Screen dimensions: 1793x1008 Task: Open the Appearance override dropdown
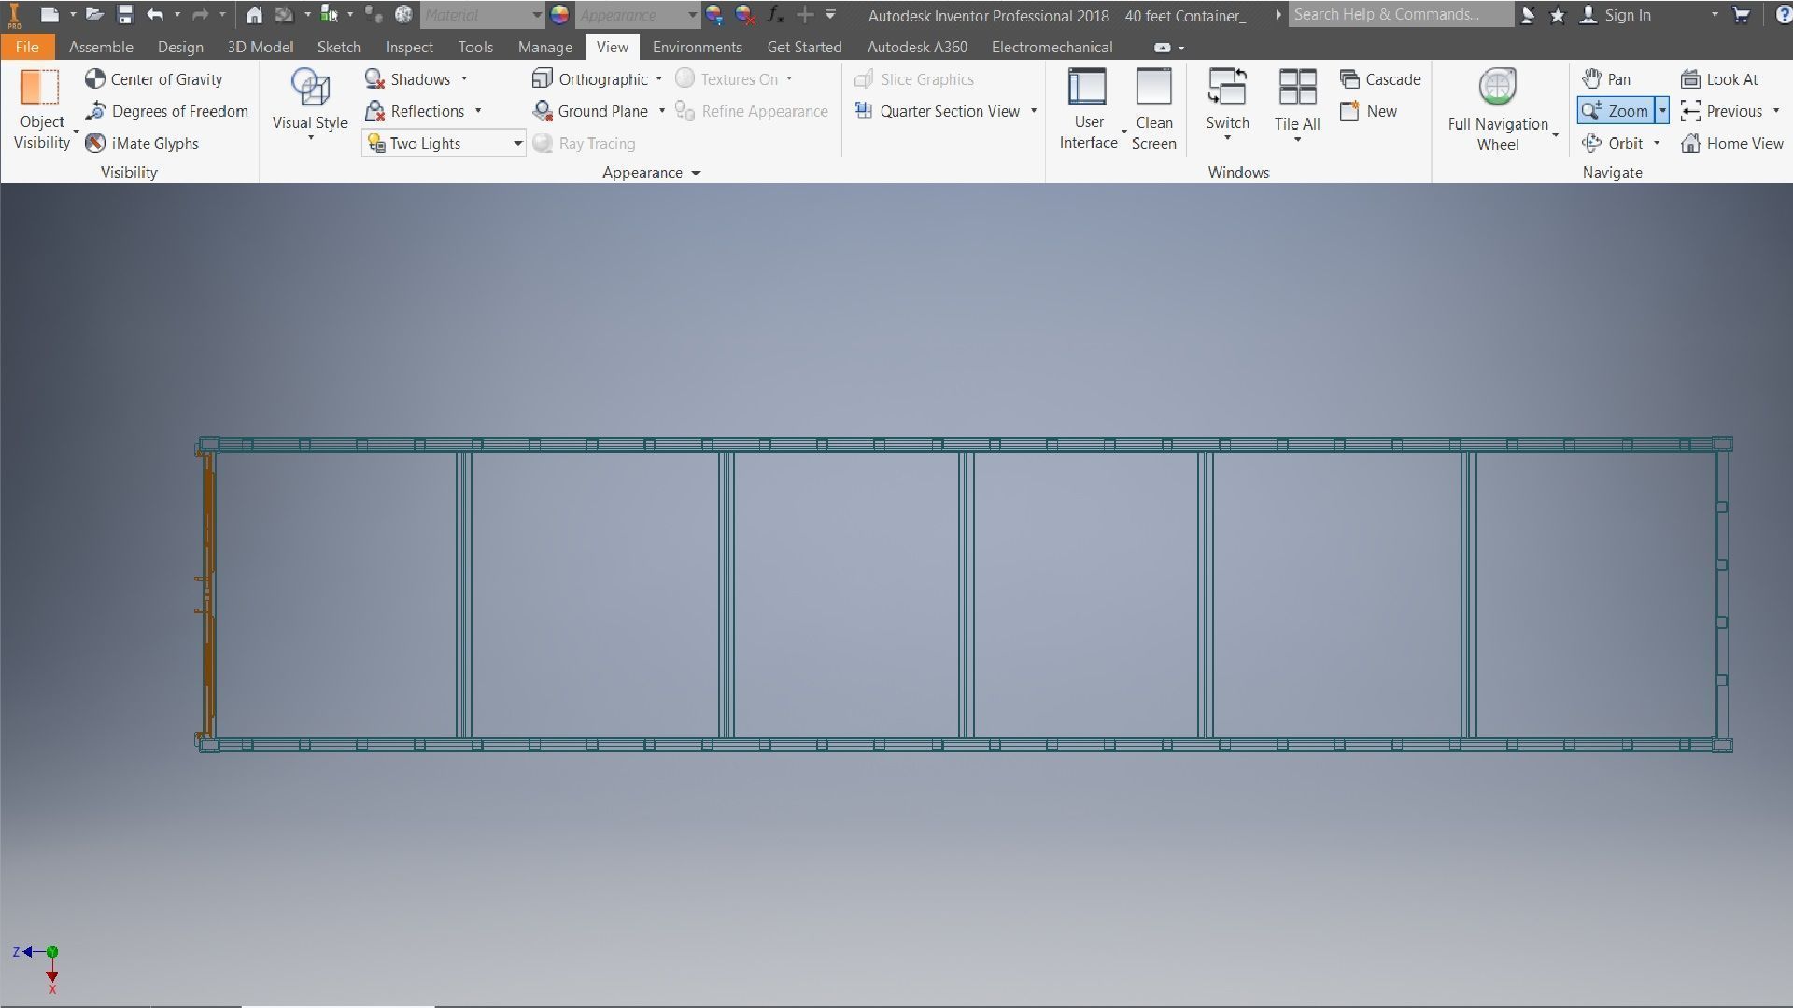coord(637,15)
